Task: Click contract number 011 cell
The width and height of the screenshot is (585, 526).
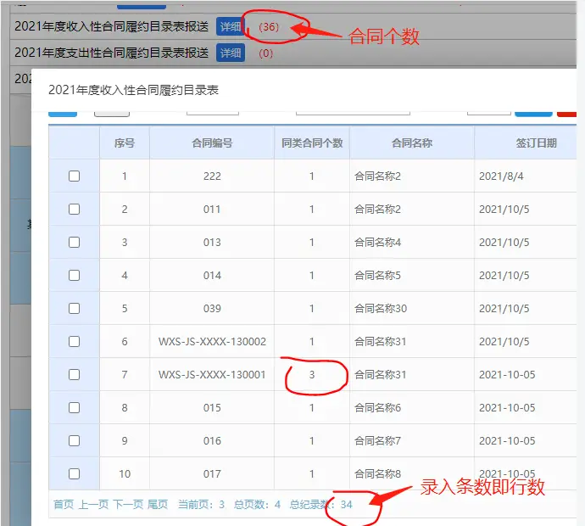Action: click(x=212, y=209)
